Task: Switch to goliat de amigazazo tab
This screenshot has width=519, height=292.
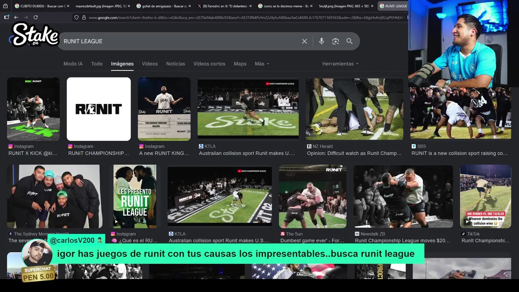Action: (163, 6)
